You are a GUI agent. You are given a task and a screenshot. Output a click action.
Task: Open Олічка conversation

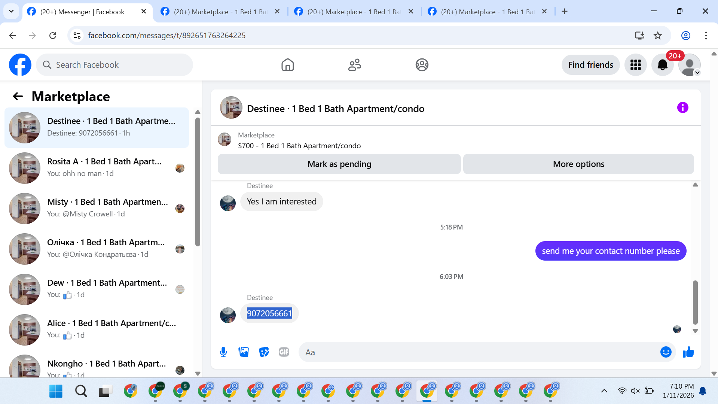[x=97, y=249]
